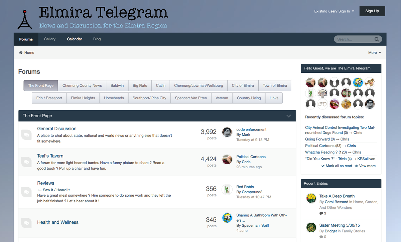Open the Forums navigation tab
401x242 pixels.
tap(26, 39)
